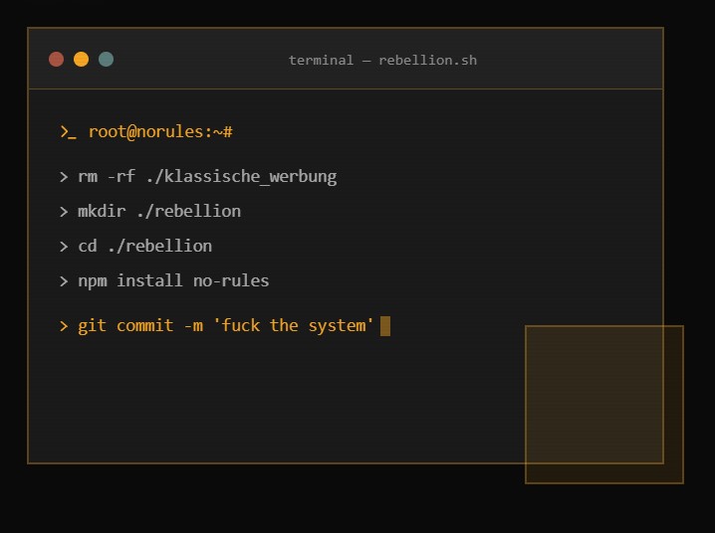Select the 'cd ./rebellion' command line
Viewport: 715px width, 533px height.
click(x=144, y=247)
